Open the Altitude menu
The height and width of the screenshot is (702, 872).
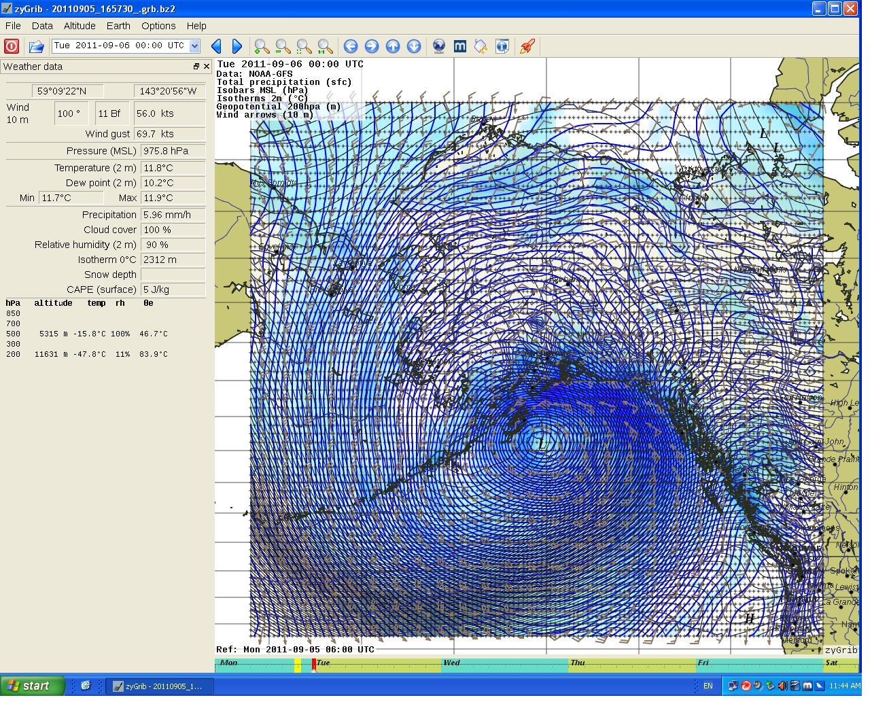[80, 26]
